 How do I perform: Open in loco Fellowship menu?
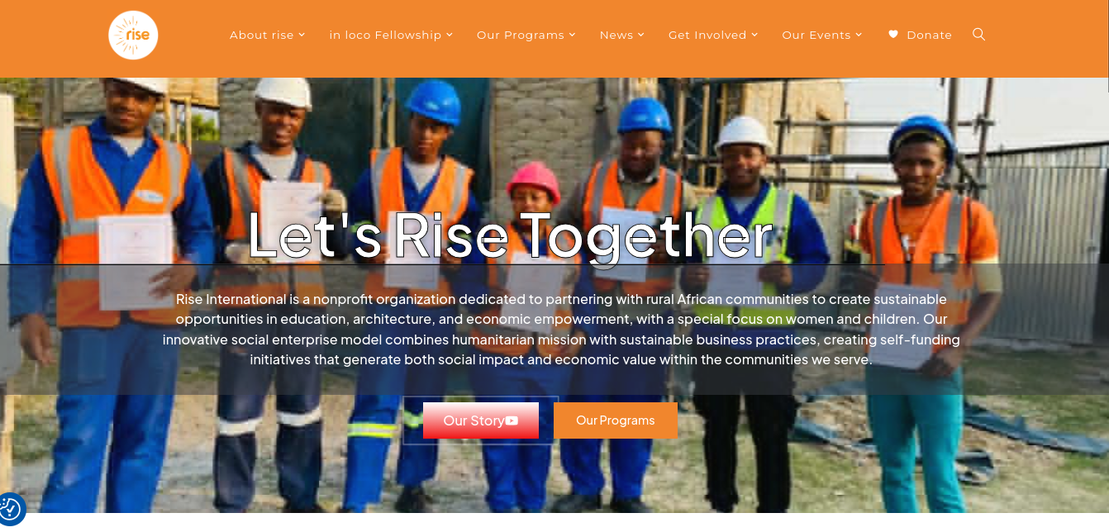click(385, 35)
